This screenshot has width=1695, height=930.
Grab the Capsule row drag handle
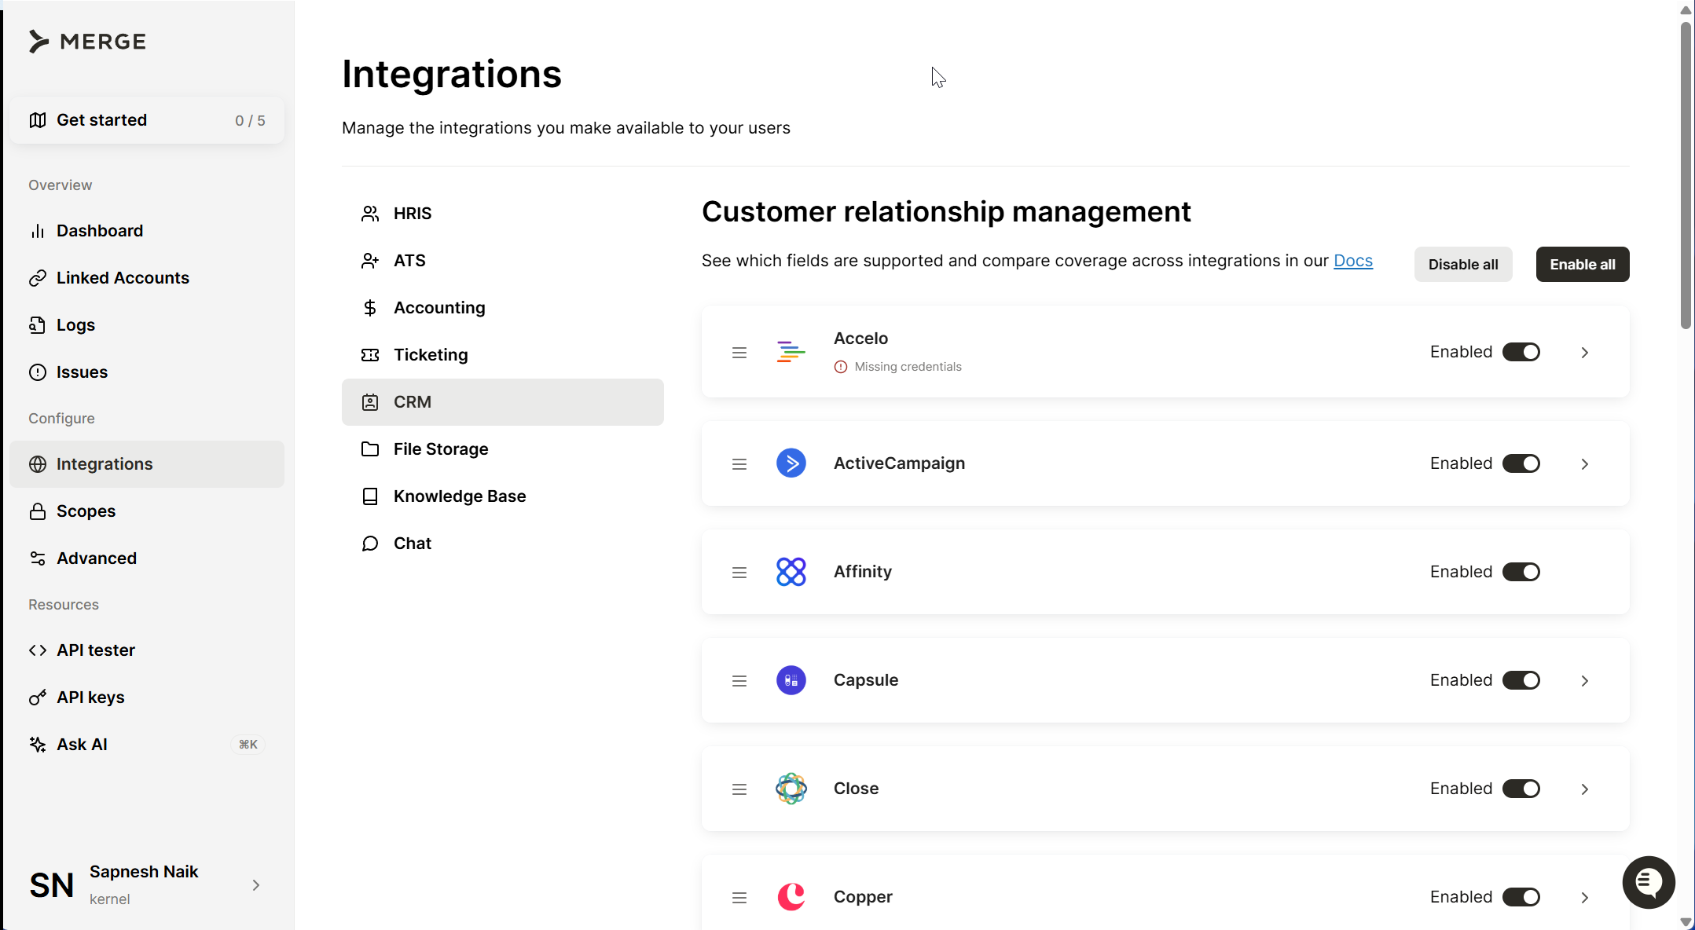[739, 681]
